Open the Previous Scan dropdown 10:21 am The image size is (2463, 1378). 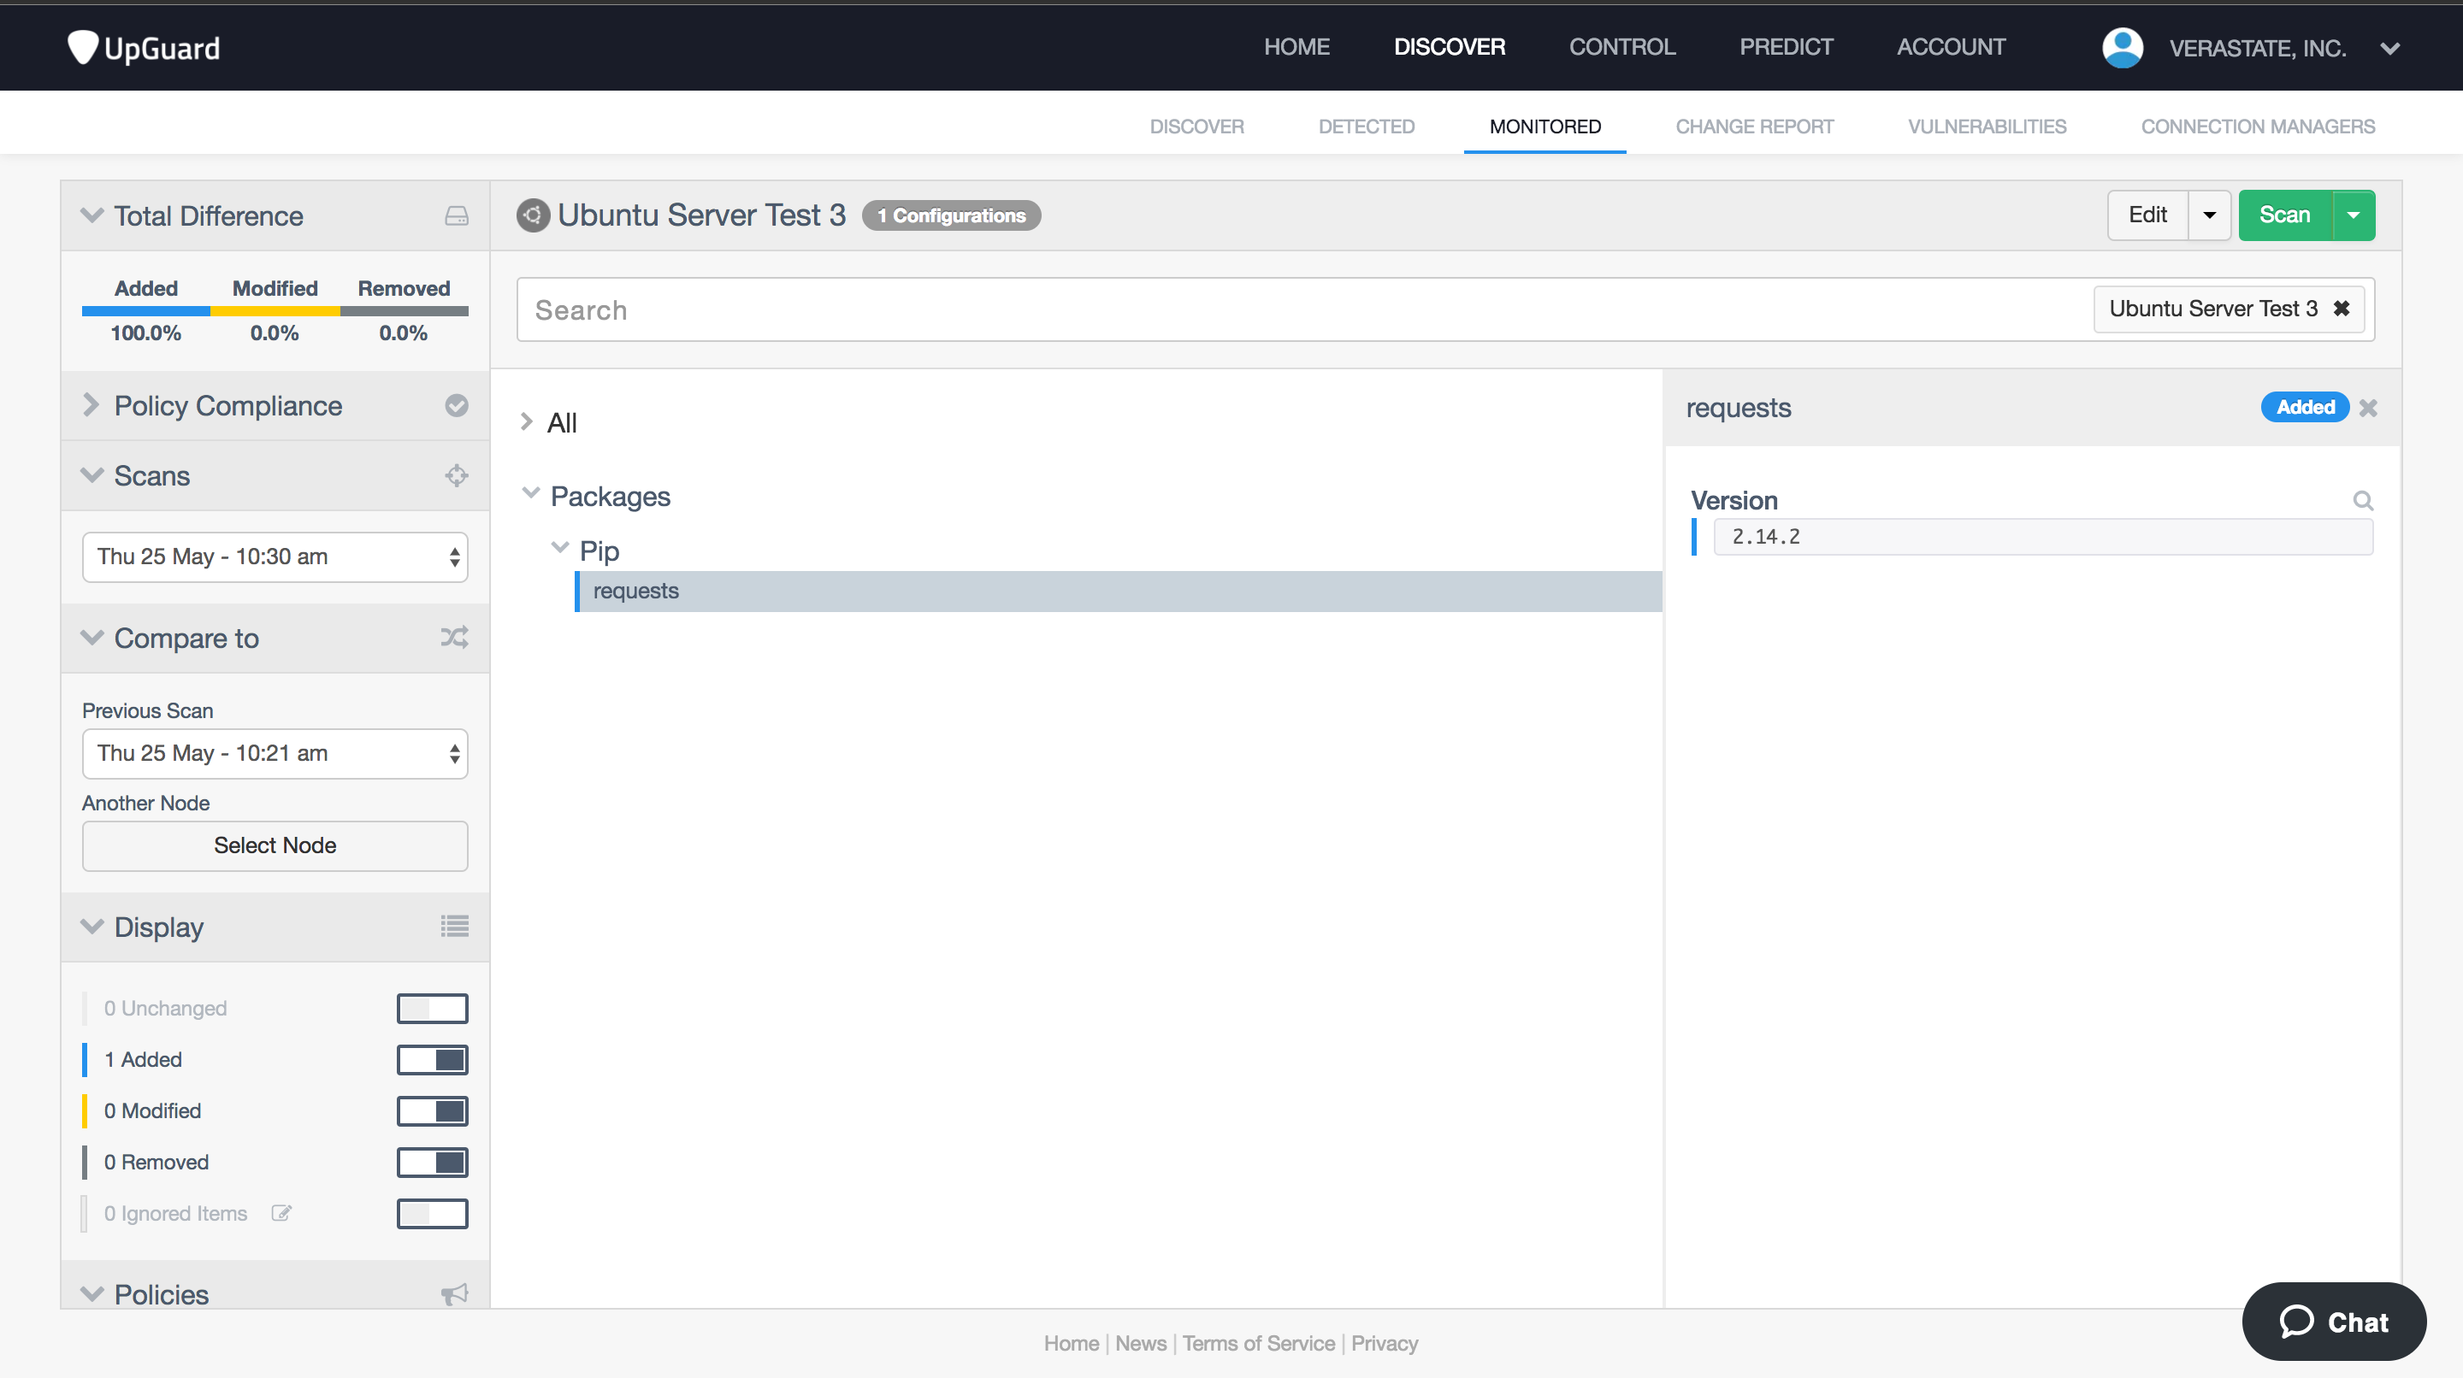click(x=275, y=754)
